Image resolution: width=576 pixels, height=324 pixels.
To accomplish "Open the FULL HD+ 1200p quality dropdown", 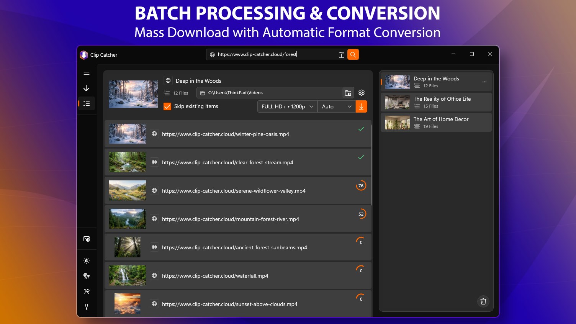I will (288, 106).
